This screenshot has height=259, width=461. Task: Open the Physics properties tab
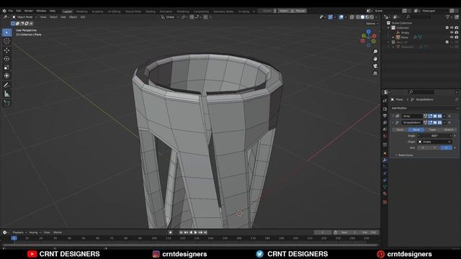coord(385,173)
